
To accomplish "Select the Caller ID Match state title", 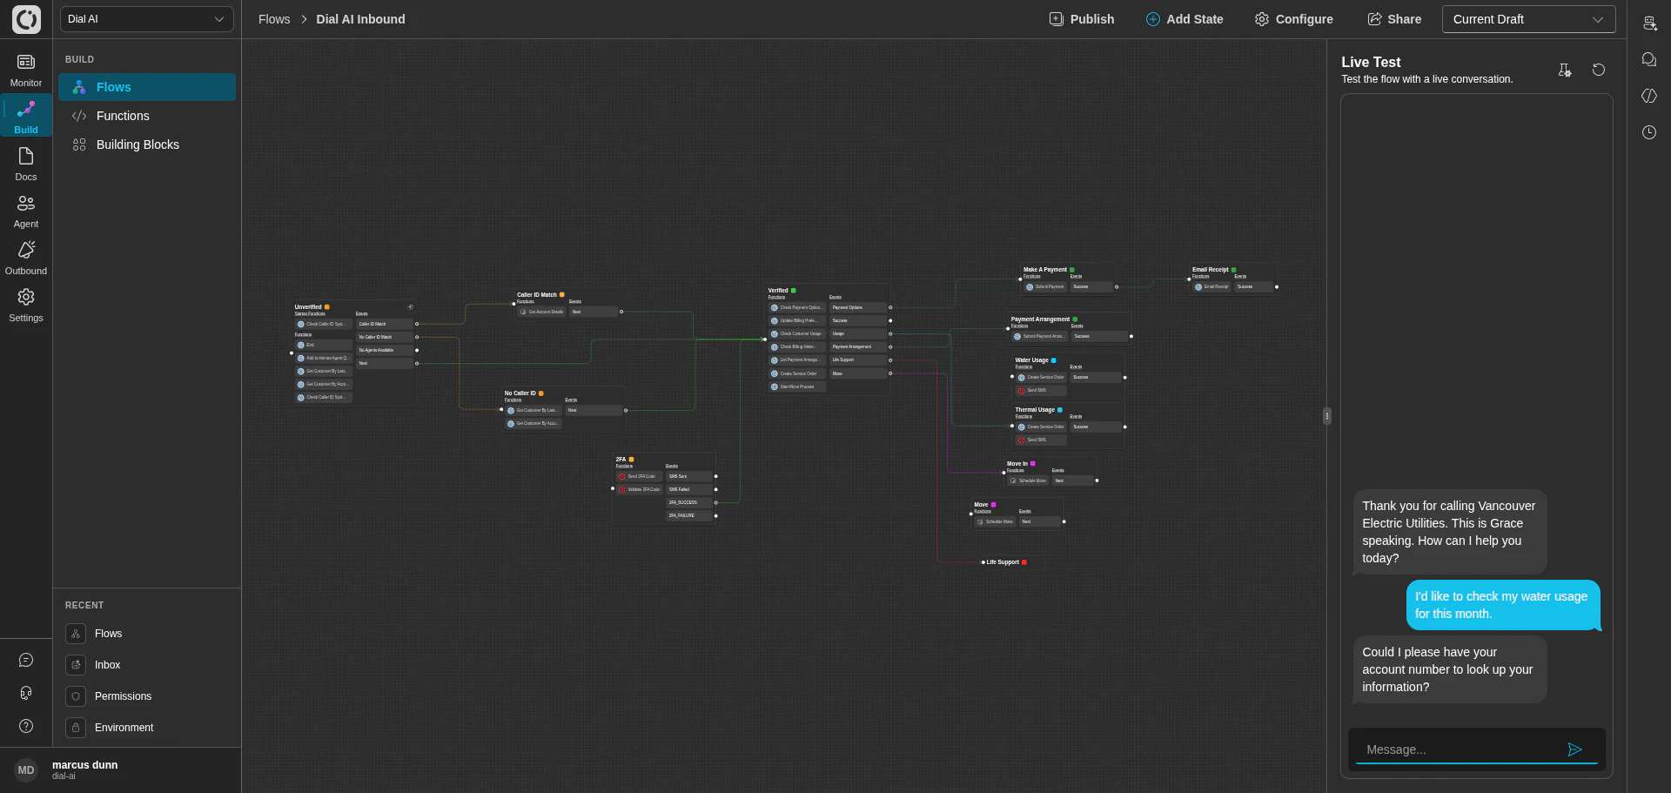I will pyautogui.click(x=537, y=295).
